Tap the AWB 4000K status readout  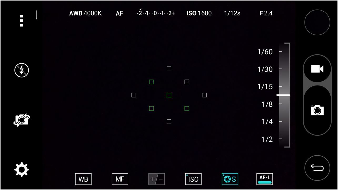(85, 13)
